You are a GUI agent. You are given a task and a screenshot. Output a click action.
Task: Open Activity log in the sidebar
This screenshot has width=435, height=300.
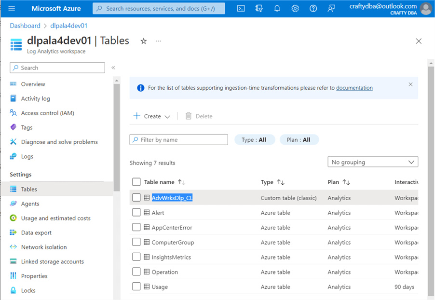pos(36,98)
